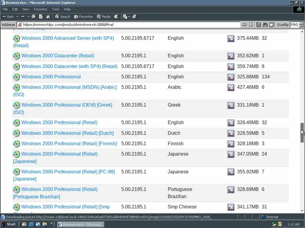Launch Internet Explorer from quick launch
This screenshot has height=228, width=305.
click(31, 224)
